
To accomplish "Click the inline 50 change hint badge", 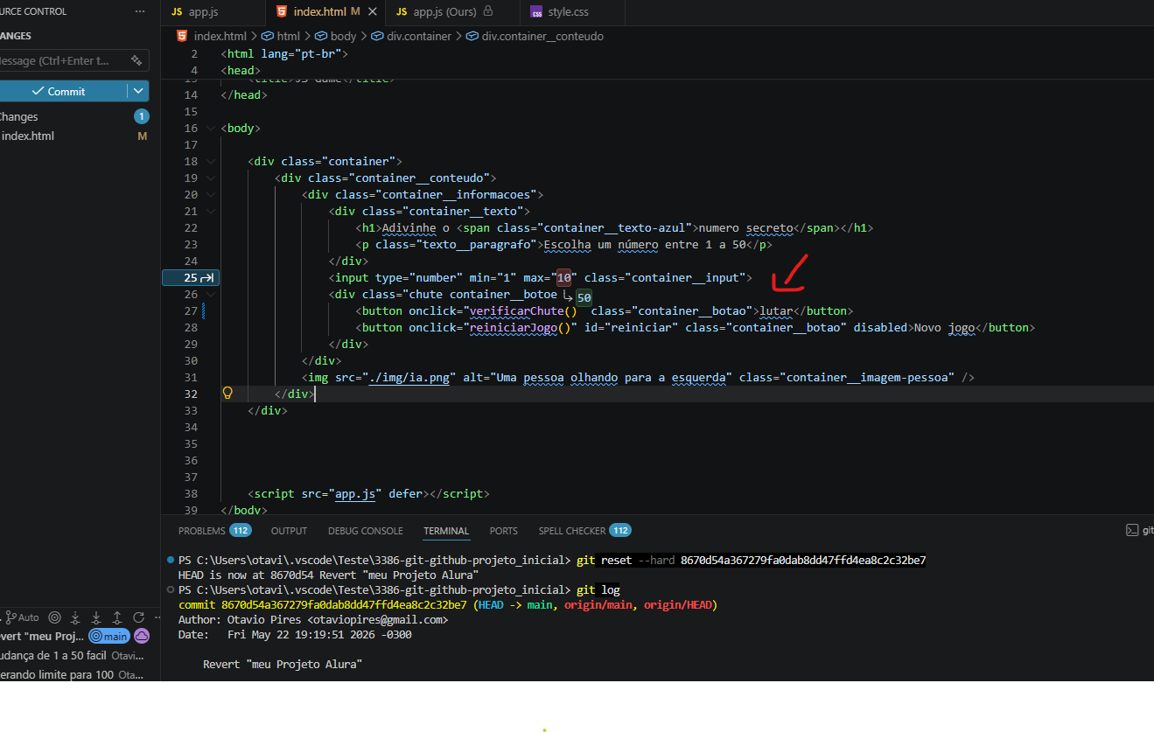I will coord(584,297).
